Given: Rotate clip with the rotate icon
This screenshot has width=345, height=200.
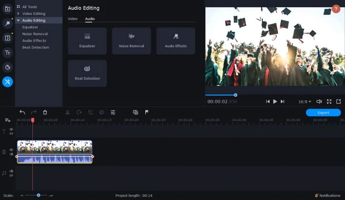Looking at the screenshot, I should click(79, 112).
